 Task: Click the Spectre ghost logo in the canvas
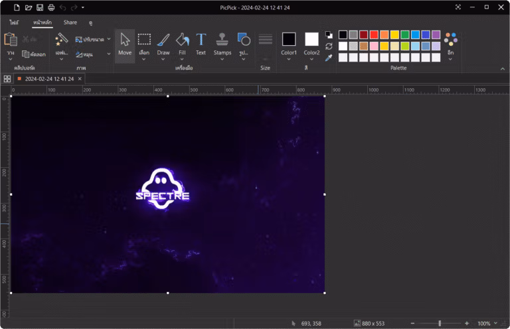pyautogui.click(x=162, y=189)
